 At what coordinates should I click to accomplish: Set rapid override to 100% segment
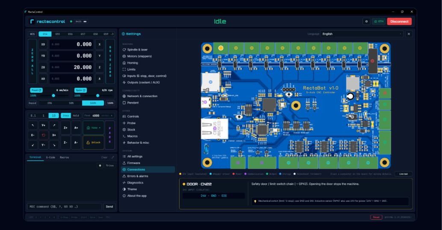point(93,103)
